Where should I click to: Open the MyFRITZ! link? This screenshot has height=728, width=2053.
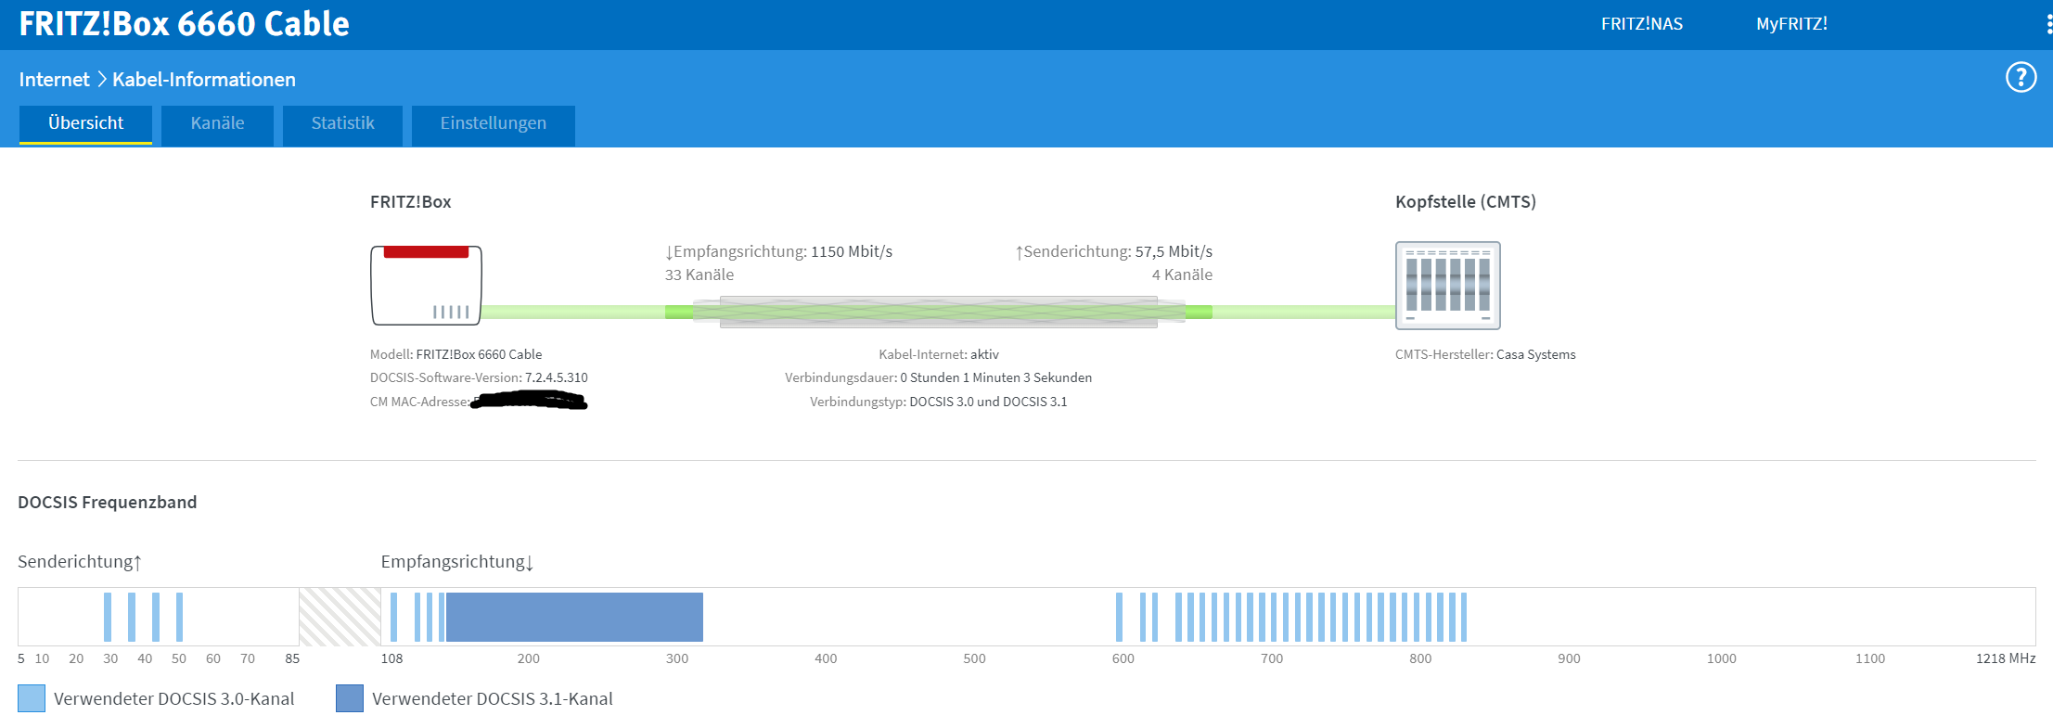coord(1791,24)
